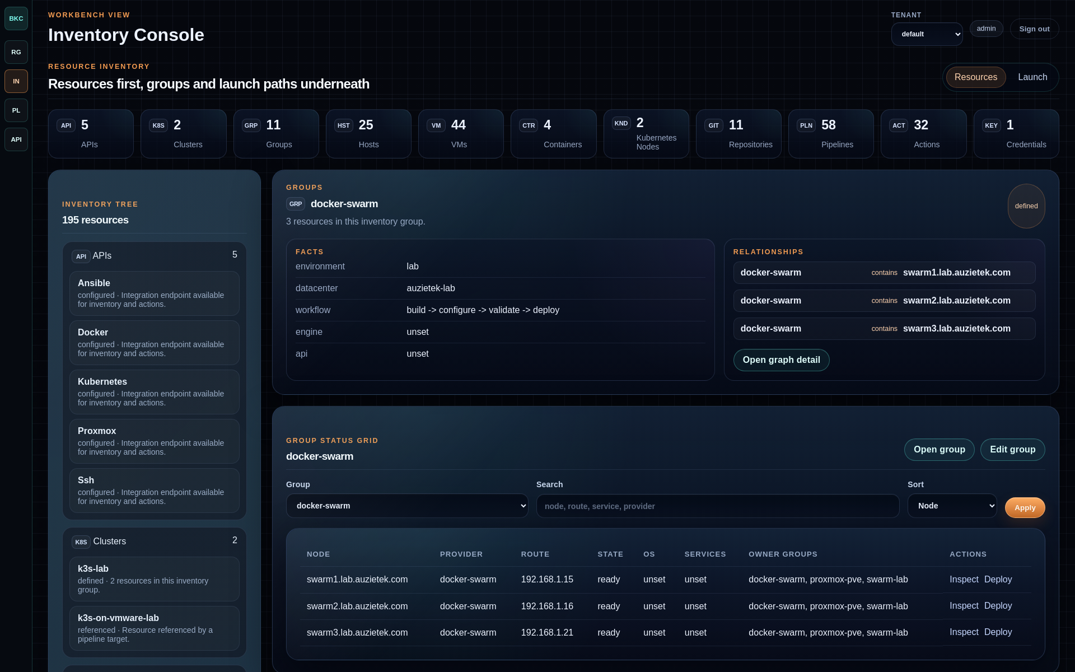Image resolution: width=1075 pixels, height=672 pixels.
Task: Deploy swarm3.lab.auzietek.com node
Action: point(998,632)
